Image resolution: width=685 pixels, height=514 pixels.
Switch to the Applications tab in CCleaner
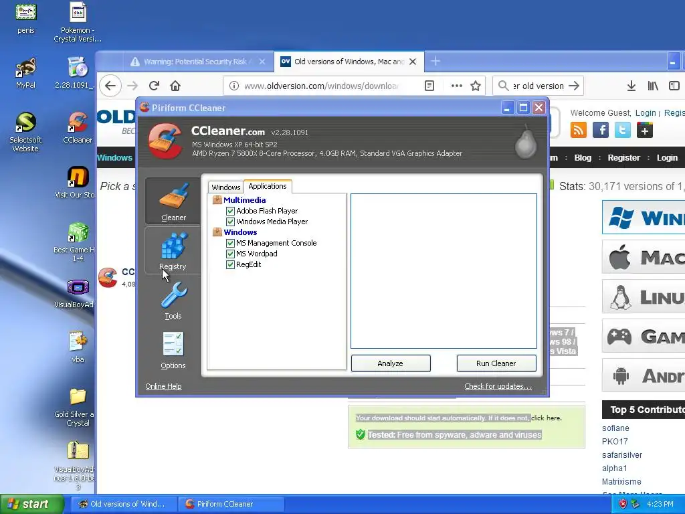268,186
